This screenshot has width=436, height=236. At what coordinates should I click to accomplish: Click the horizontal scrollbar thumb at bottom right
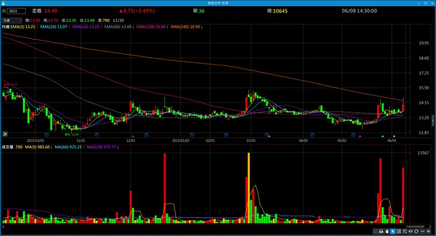[x=415, y=227]
